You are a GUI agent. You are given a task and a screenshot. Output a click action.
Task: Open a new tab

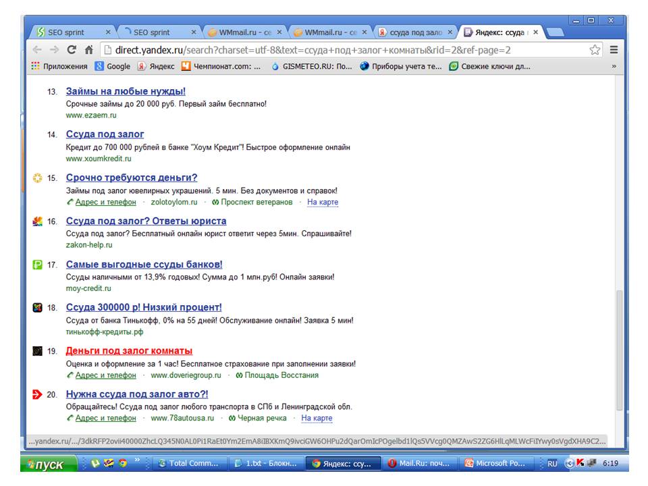555,32
